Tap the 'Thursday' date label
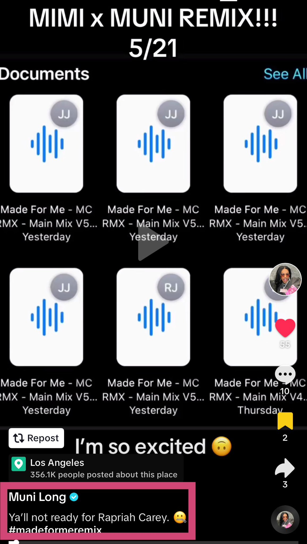307x544 pixels. (x=260, y=410)
